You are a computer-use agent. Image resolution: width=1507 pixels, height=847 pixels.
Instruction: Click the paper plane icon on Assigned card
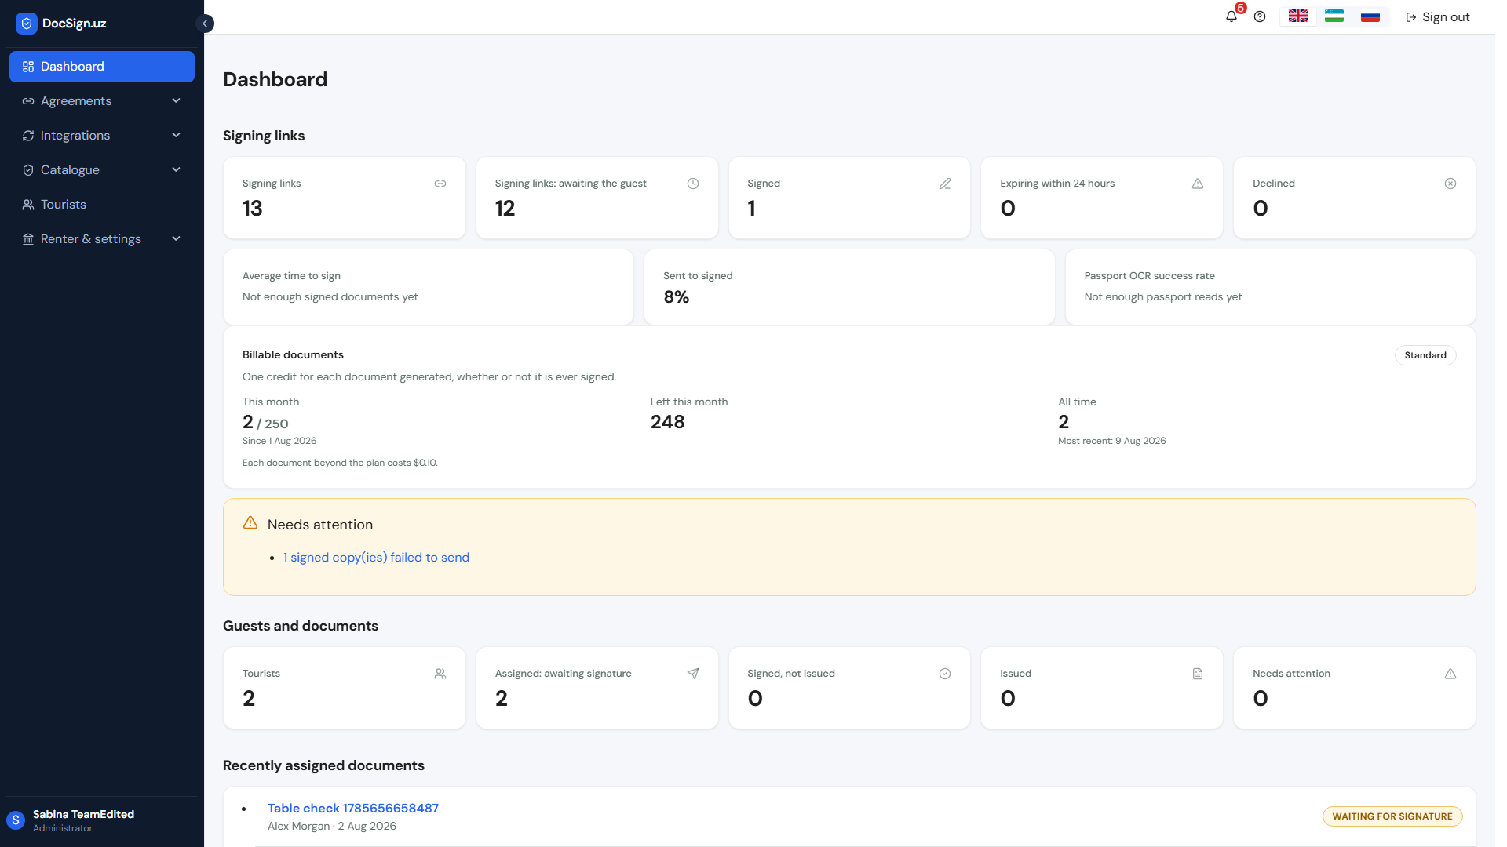693,674
